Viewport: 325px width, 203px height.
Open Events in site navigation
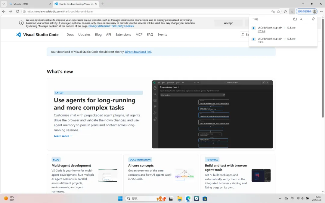coord(162,35)
